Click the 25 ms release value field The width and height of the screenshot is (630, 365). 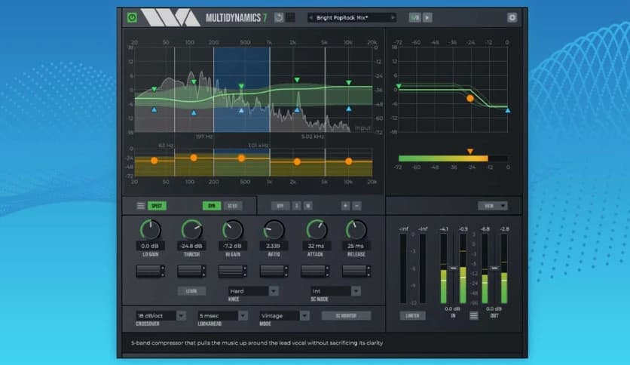(356, 246)
